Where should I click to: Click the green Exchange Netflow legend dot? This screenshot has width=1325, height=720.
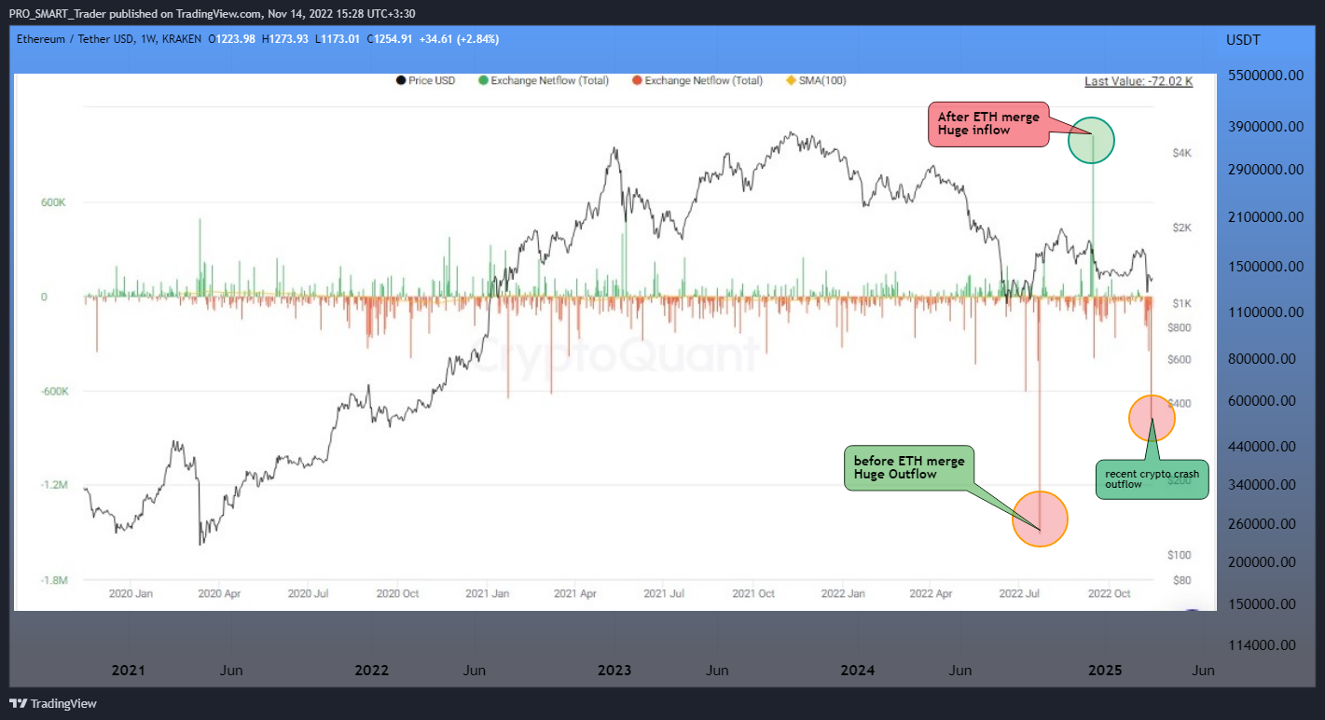[x=482, y=81]
